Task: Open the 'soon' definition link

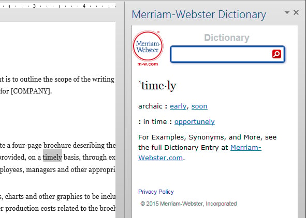Action: point(199,106)
